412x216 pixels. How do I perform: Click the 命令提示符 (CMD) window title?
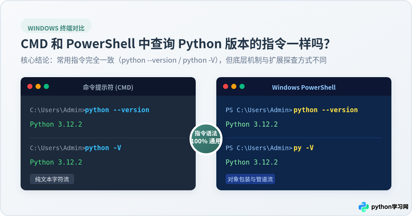coord(108,87)
